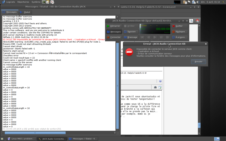Click the 00:00:00 transport time display
226x141 pixels.
click(163, 29)
